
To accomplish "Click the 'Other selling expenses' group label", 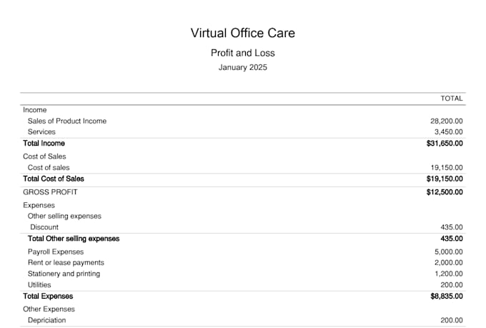I will pos(64,216).
